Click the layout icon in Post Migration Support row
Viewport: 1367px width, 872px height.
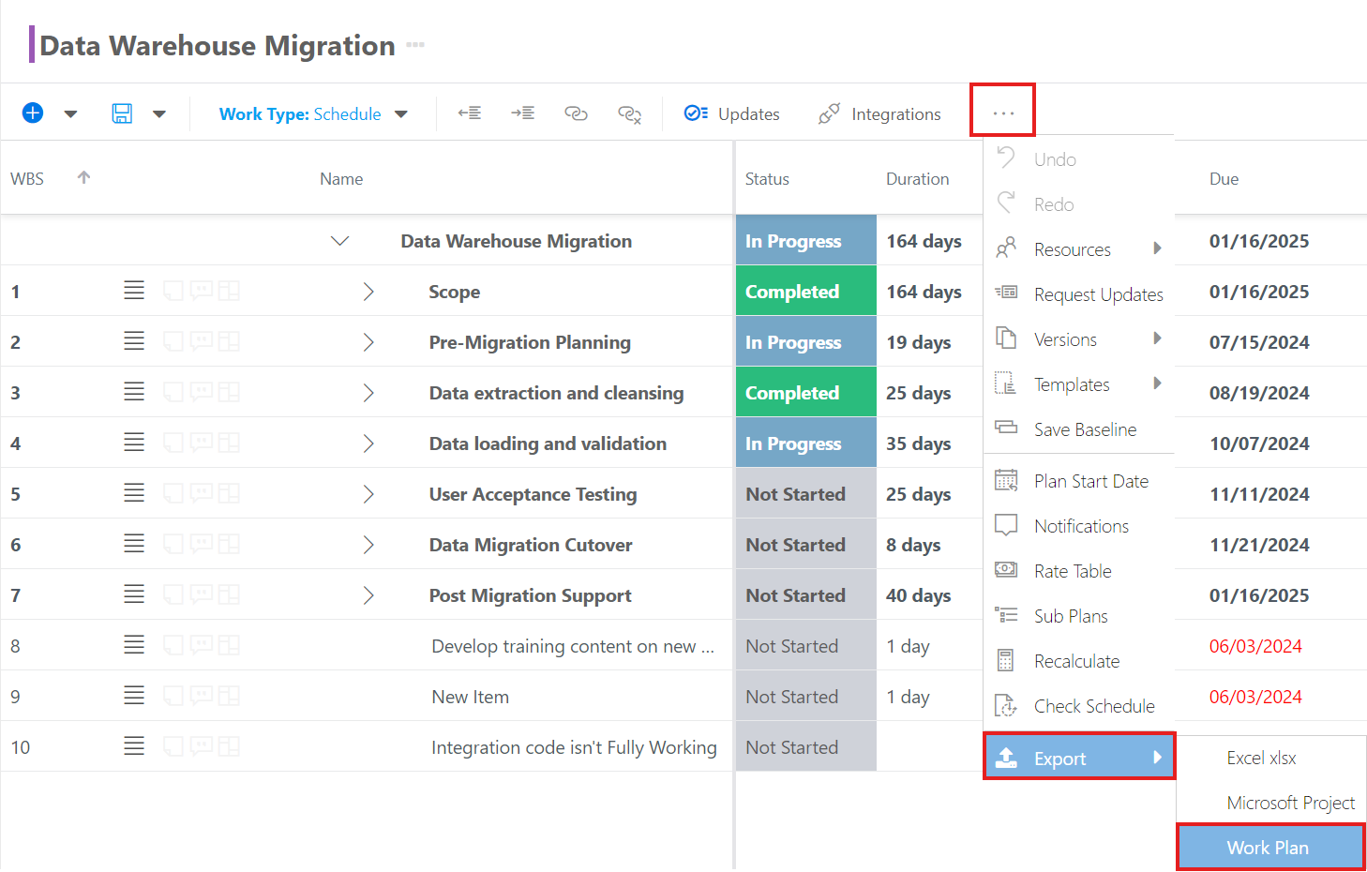229,595
